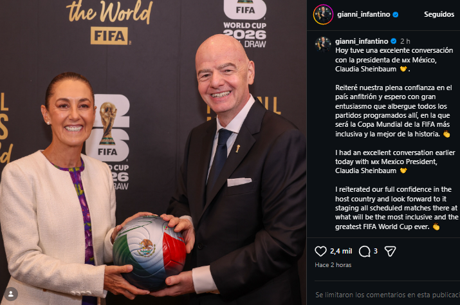The height and width of the screenshot is (305, 460).
Task: Click the Mexican flag soccer ball in photo
Action: pos(150,253)
